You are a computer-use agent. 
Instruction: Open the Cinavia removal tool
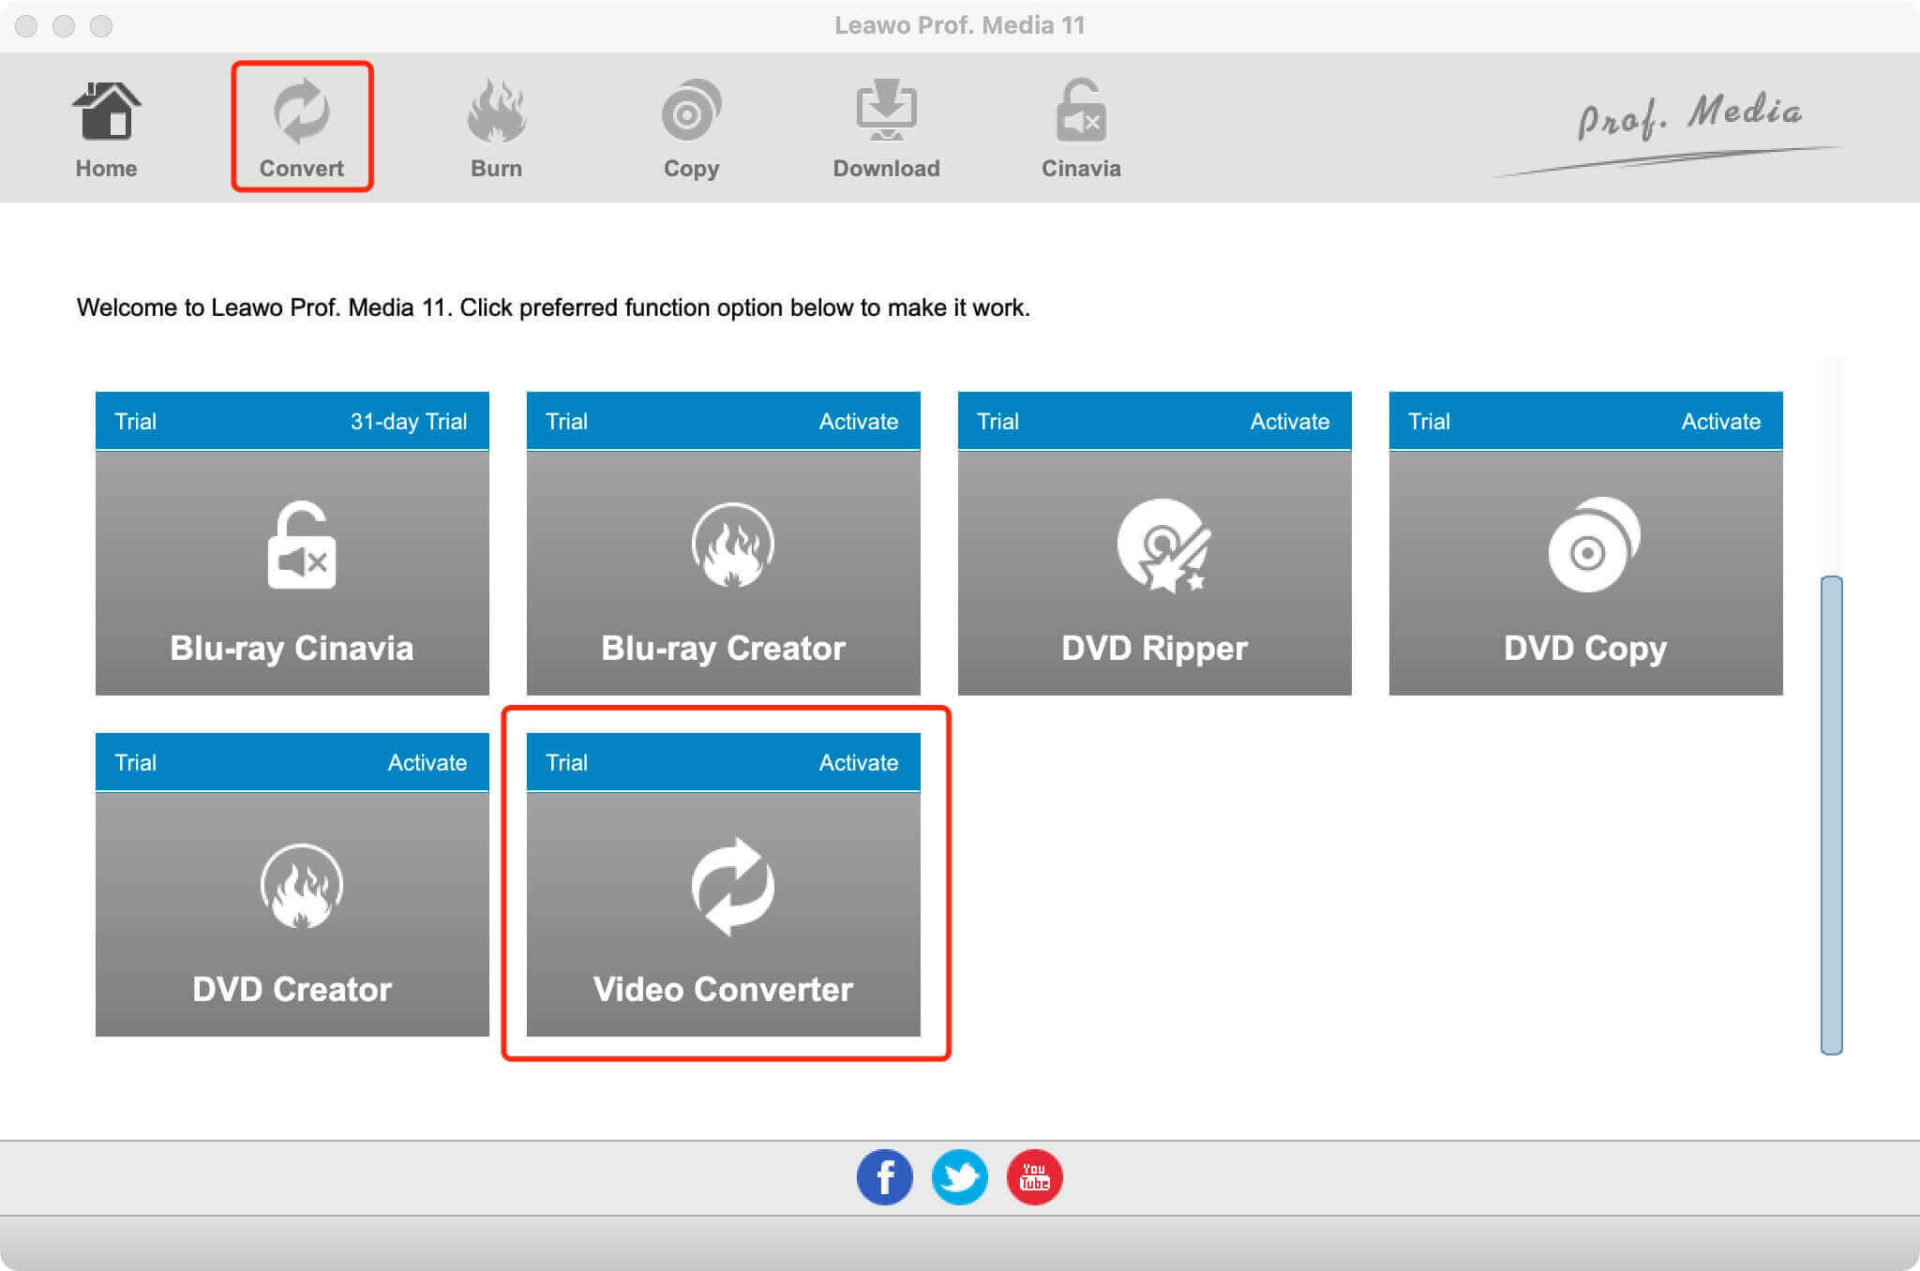point(1081,125)
